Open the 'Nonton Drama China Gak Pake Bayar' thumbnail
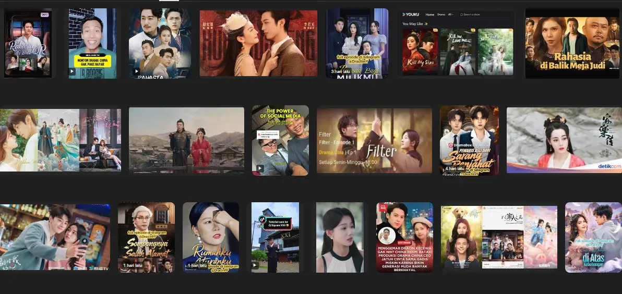 pos(92,44)
